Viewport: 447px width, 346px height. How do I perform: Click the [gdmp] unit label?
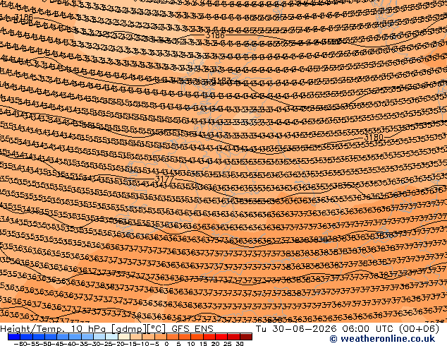129,329
